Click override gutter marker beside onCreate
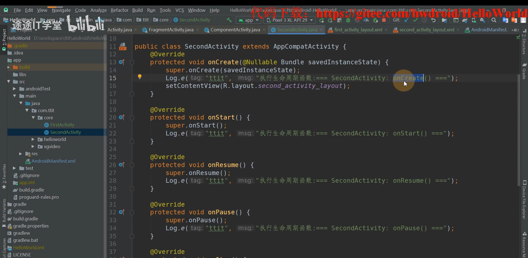528x258 pixels. click(x=121, y=62)
